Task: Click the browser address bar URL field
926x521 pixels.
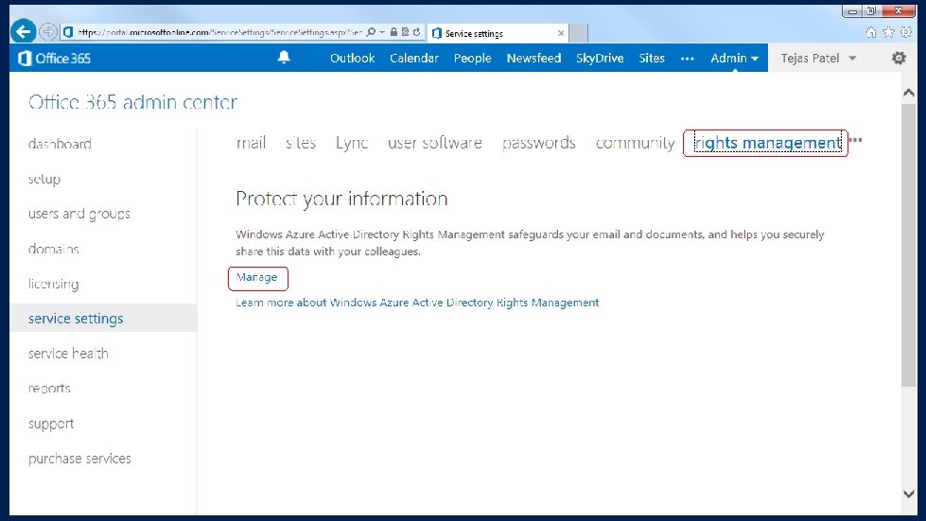Action: pos(218,32)
